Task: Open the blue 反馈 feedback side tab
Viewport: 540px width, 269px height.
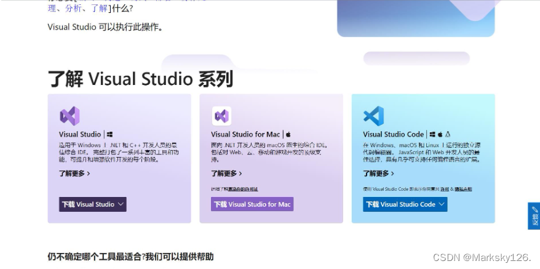Action: [x=534, y=216]
